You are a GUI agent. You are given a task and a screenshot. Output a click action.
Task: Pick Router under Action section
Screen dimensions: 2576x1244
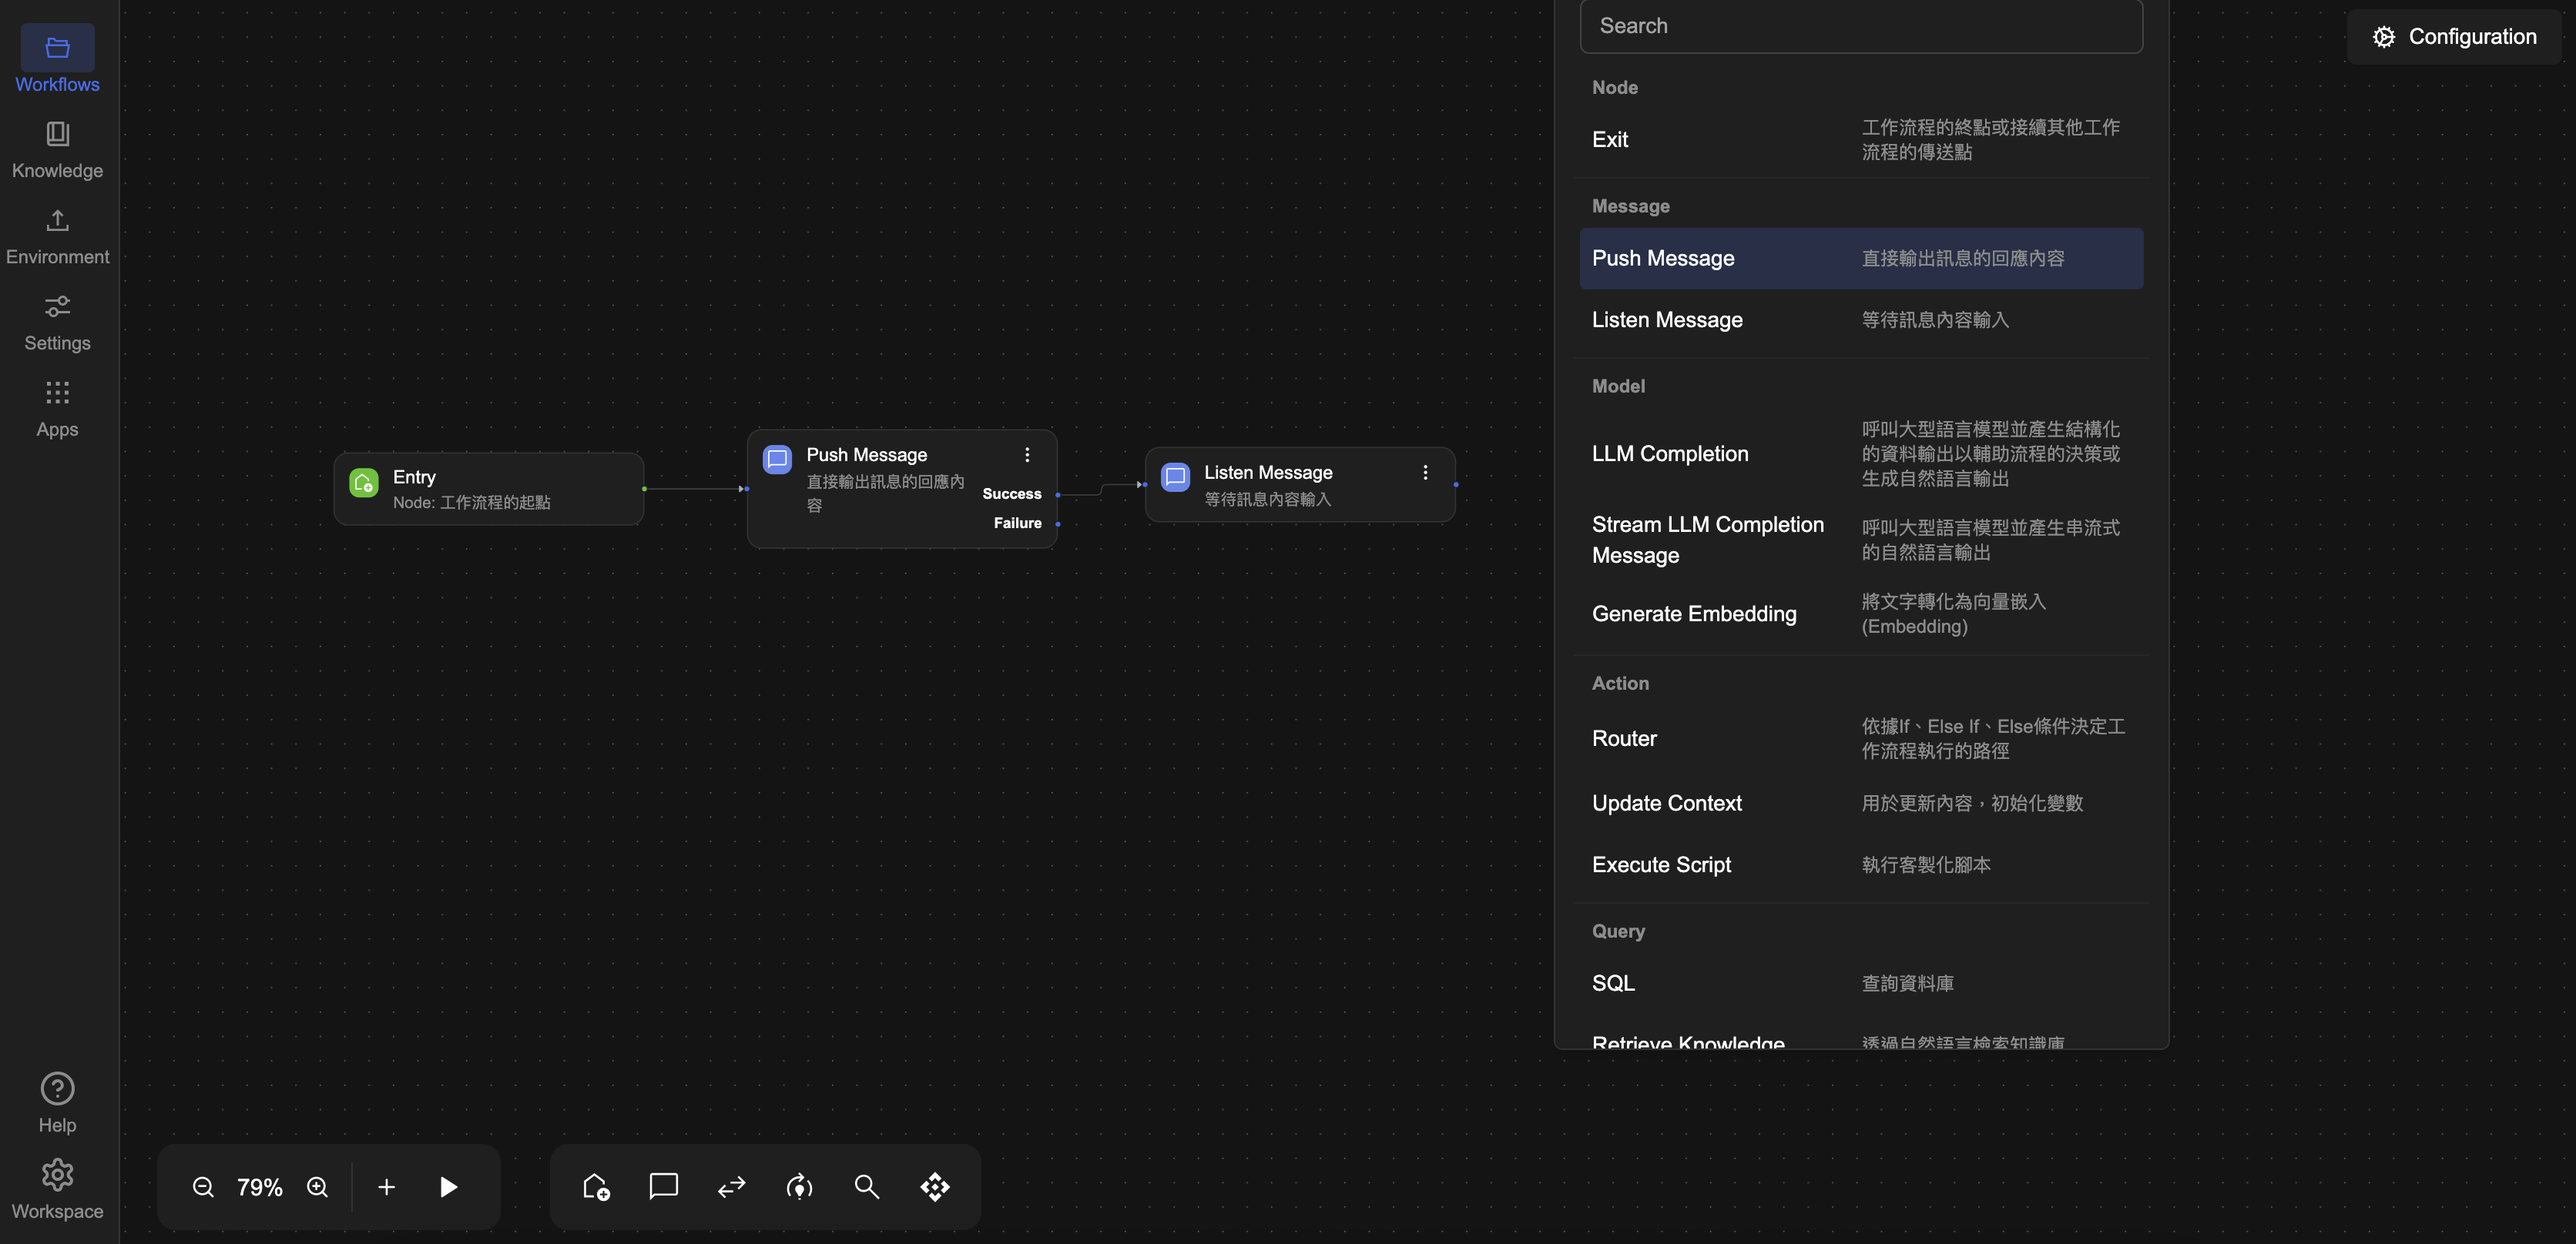[1624, 738]
